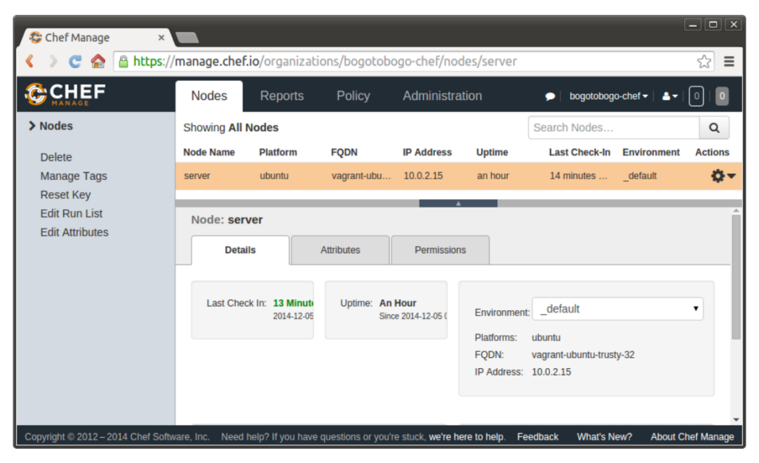
Task: Click Delete in the sidebar
Action: [x=56, y=157]
